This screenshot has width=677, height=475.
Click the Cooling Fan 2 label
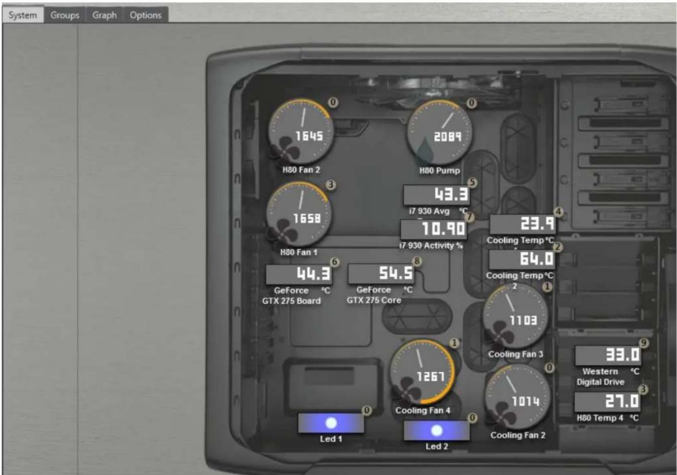coord(518,435)
